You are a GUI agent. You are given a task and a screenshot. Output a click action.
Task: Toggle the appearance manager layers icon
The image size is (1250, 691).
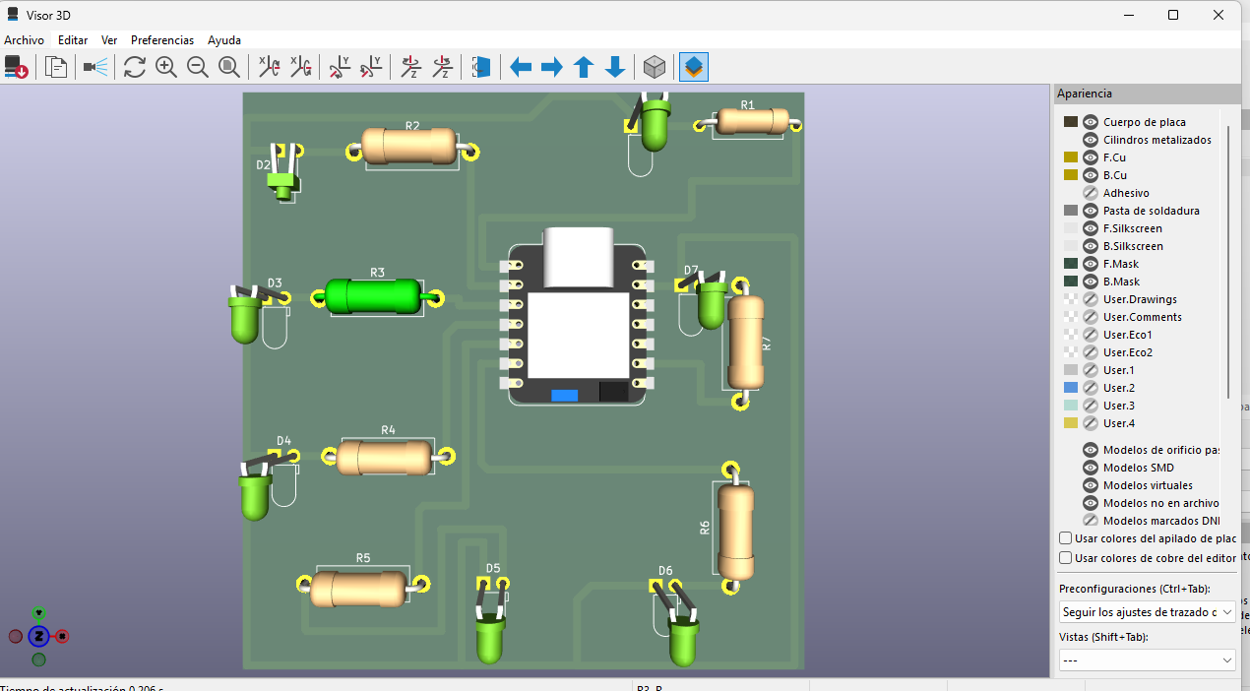tap(694, 67)
